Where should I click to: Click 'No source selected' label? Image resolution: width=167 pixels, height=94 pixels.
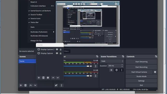pos(27,51)
